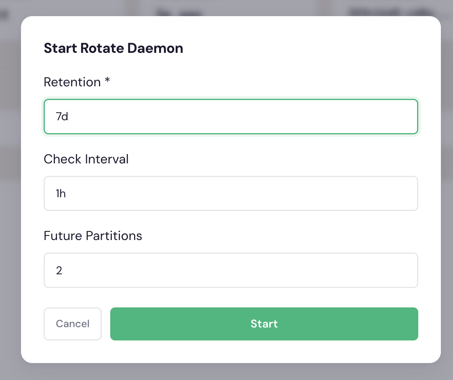The height and width of the screenshot is (380, 453).
Task: Select the Check Interval label text
Action: click(x=86, y=159)
